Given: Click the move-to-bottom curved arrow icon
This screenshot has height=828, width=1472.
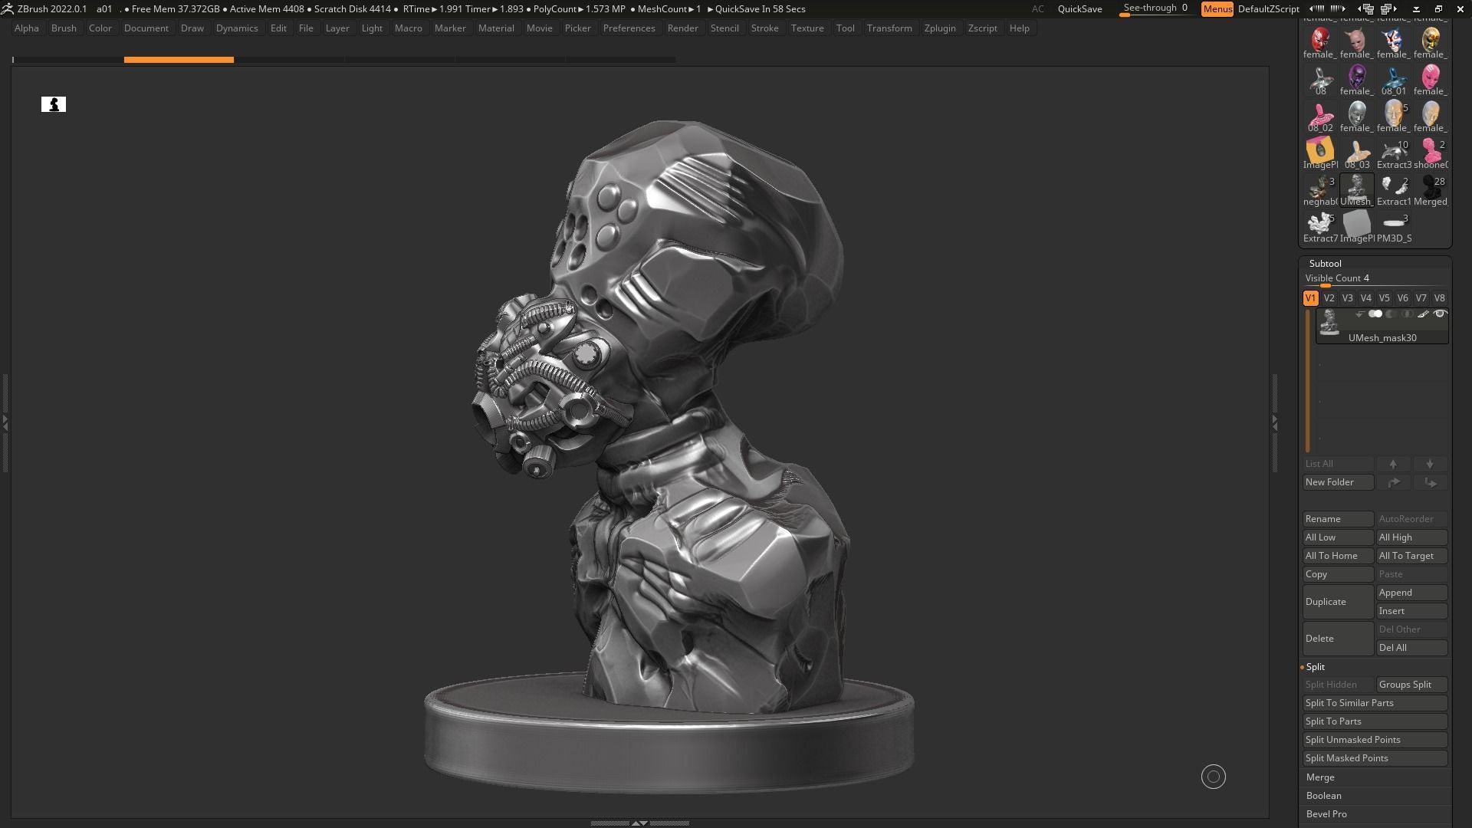Looking at the screenshot, I should (x=1430, y=482).
